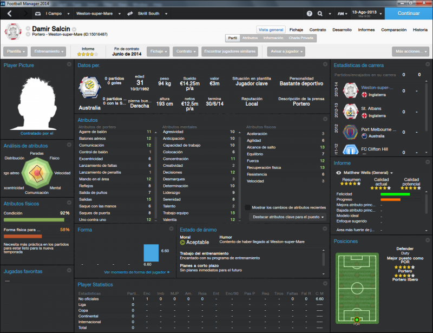433x333 pixels.
Task: Click the round icon right of Damir Salcin
Action: 74,29
